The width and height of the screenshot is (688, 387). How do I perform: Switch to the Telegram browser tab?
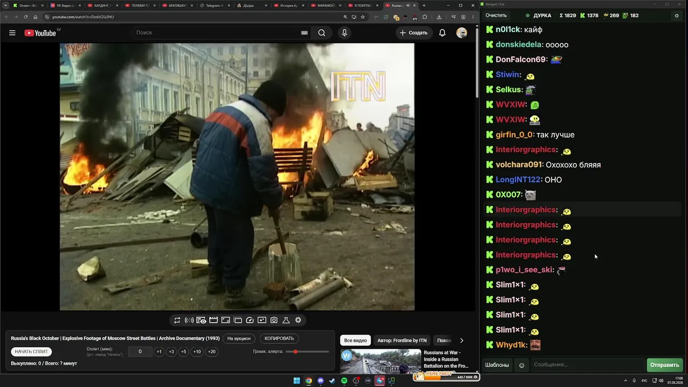(215, 5)
